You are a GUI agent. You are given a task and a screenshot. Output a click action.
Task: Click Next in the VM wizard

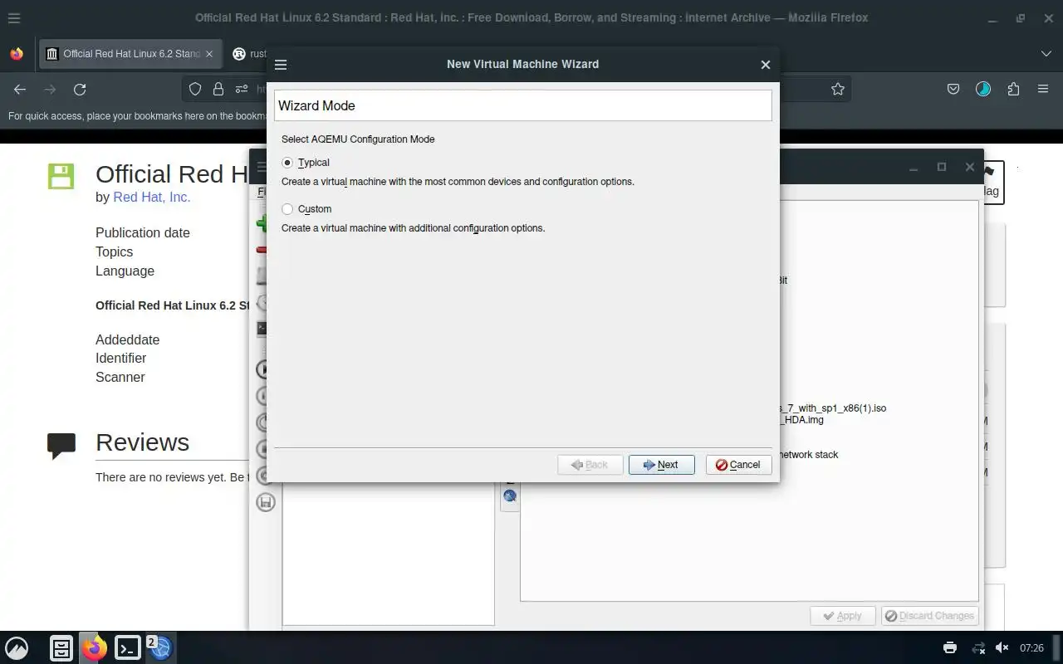[661, 465]
